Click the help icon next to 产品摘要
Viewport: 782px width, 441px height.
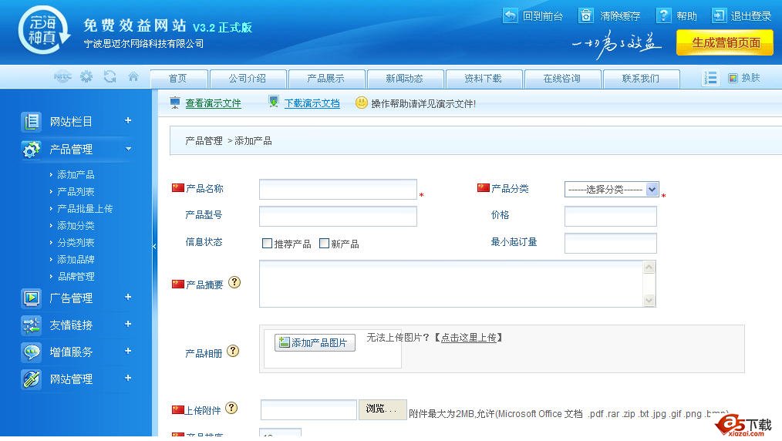[x=234, y=282]
